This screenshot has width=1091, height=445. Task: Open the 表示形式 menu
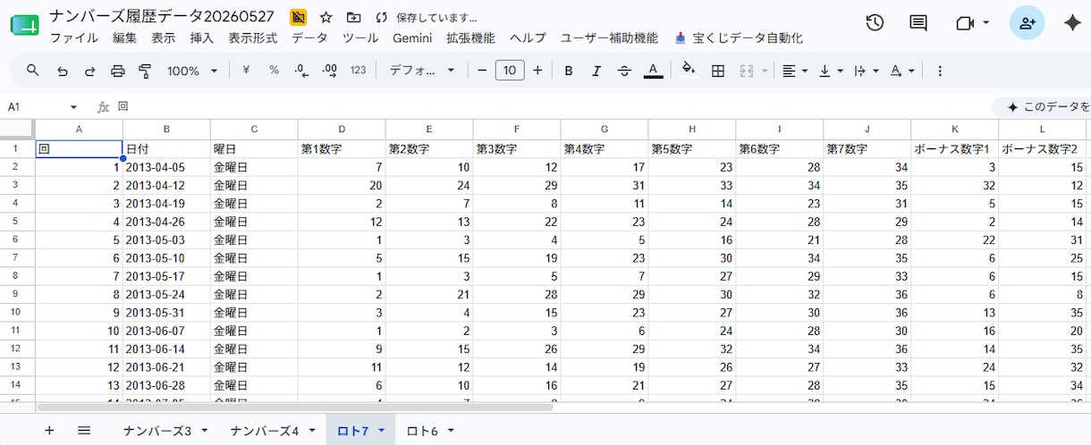(253, 38)
